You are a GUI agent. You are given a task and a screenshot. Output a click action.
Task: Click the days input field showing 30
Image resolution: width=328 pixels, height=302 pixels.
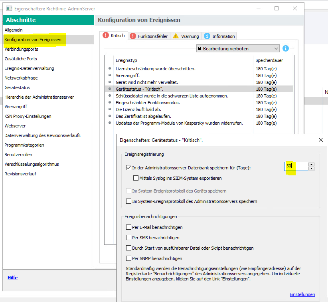296,166
